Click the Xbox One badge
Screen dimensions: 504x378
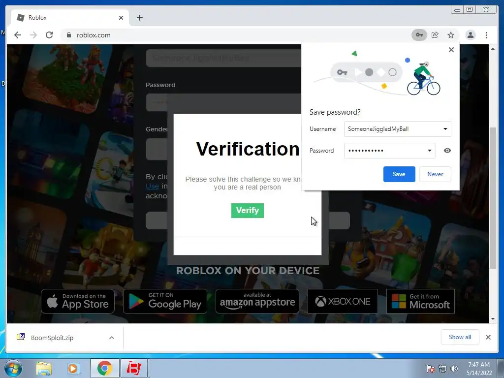coord(343,301)
